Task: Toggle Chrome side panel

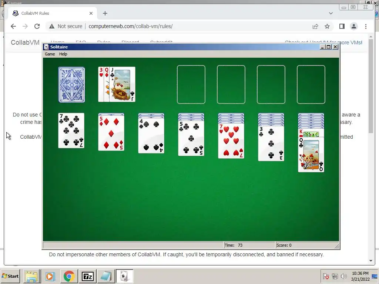Action: point(342,26)
